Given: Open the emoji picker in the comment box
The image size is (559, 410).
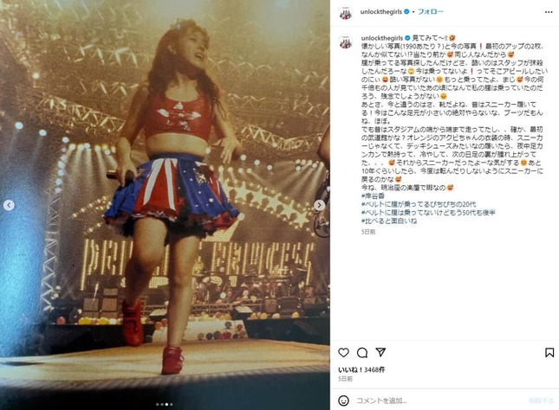Looking at the screenshot, I should click(343, 400).
